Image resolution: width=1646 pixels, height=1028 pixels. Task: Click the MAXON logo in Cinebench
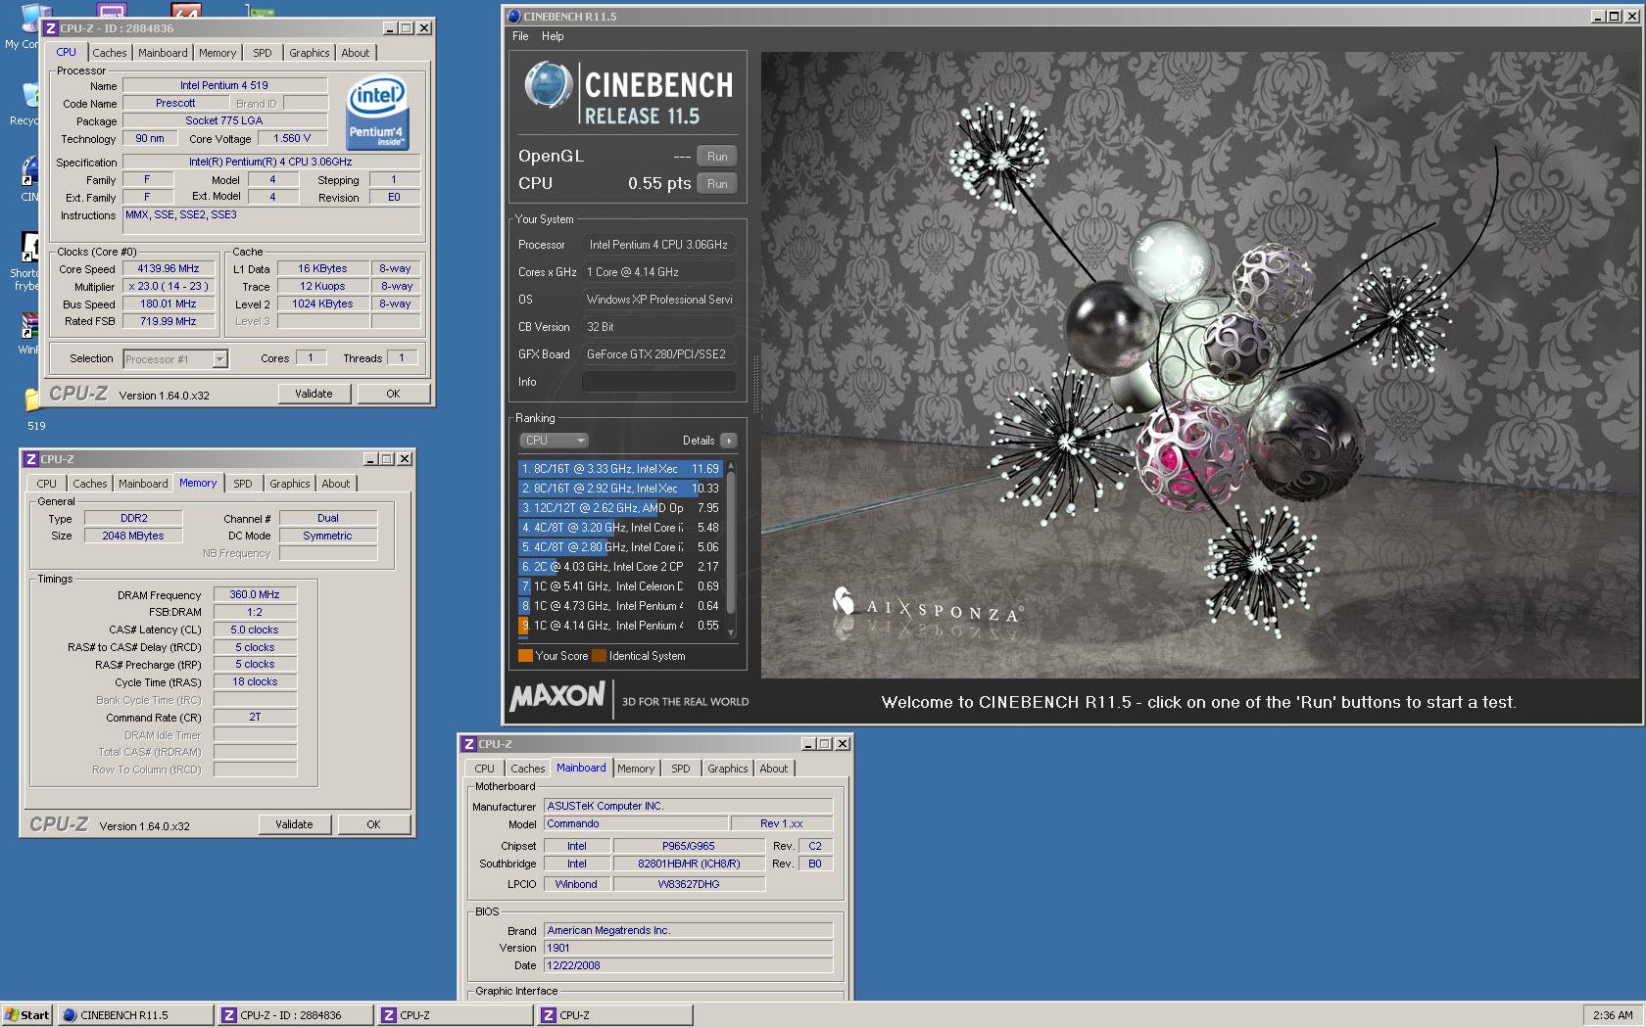[x=557, y=696]
